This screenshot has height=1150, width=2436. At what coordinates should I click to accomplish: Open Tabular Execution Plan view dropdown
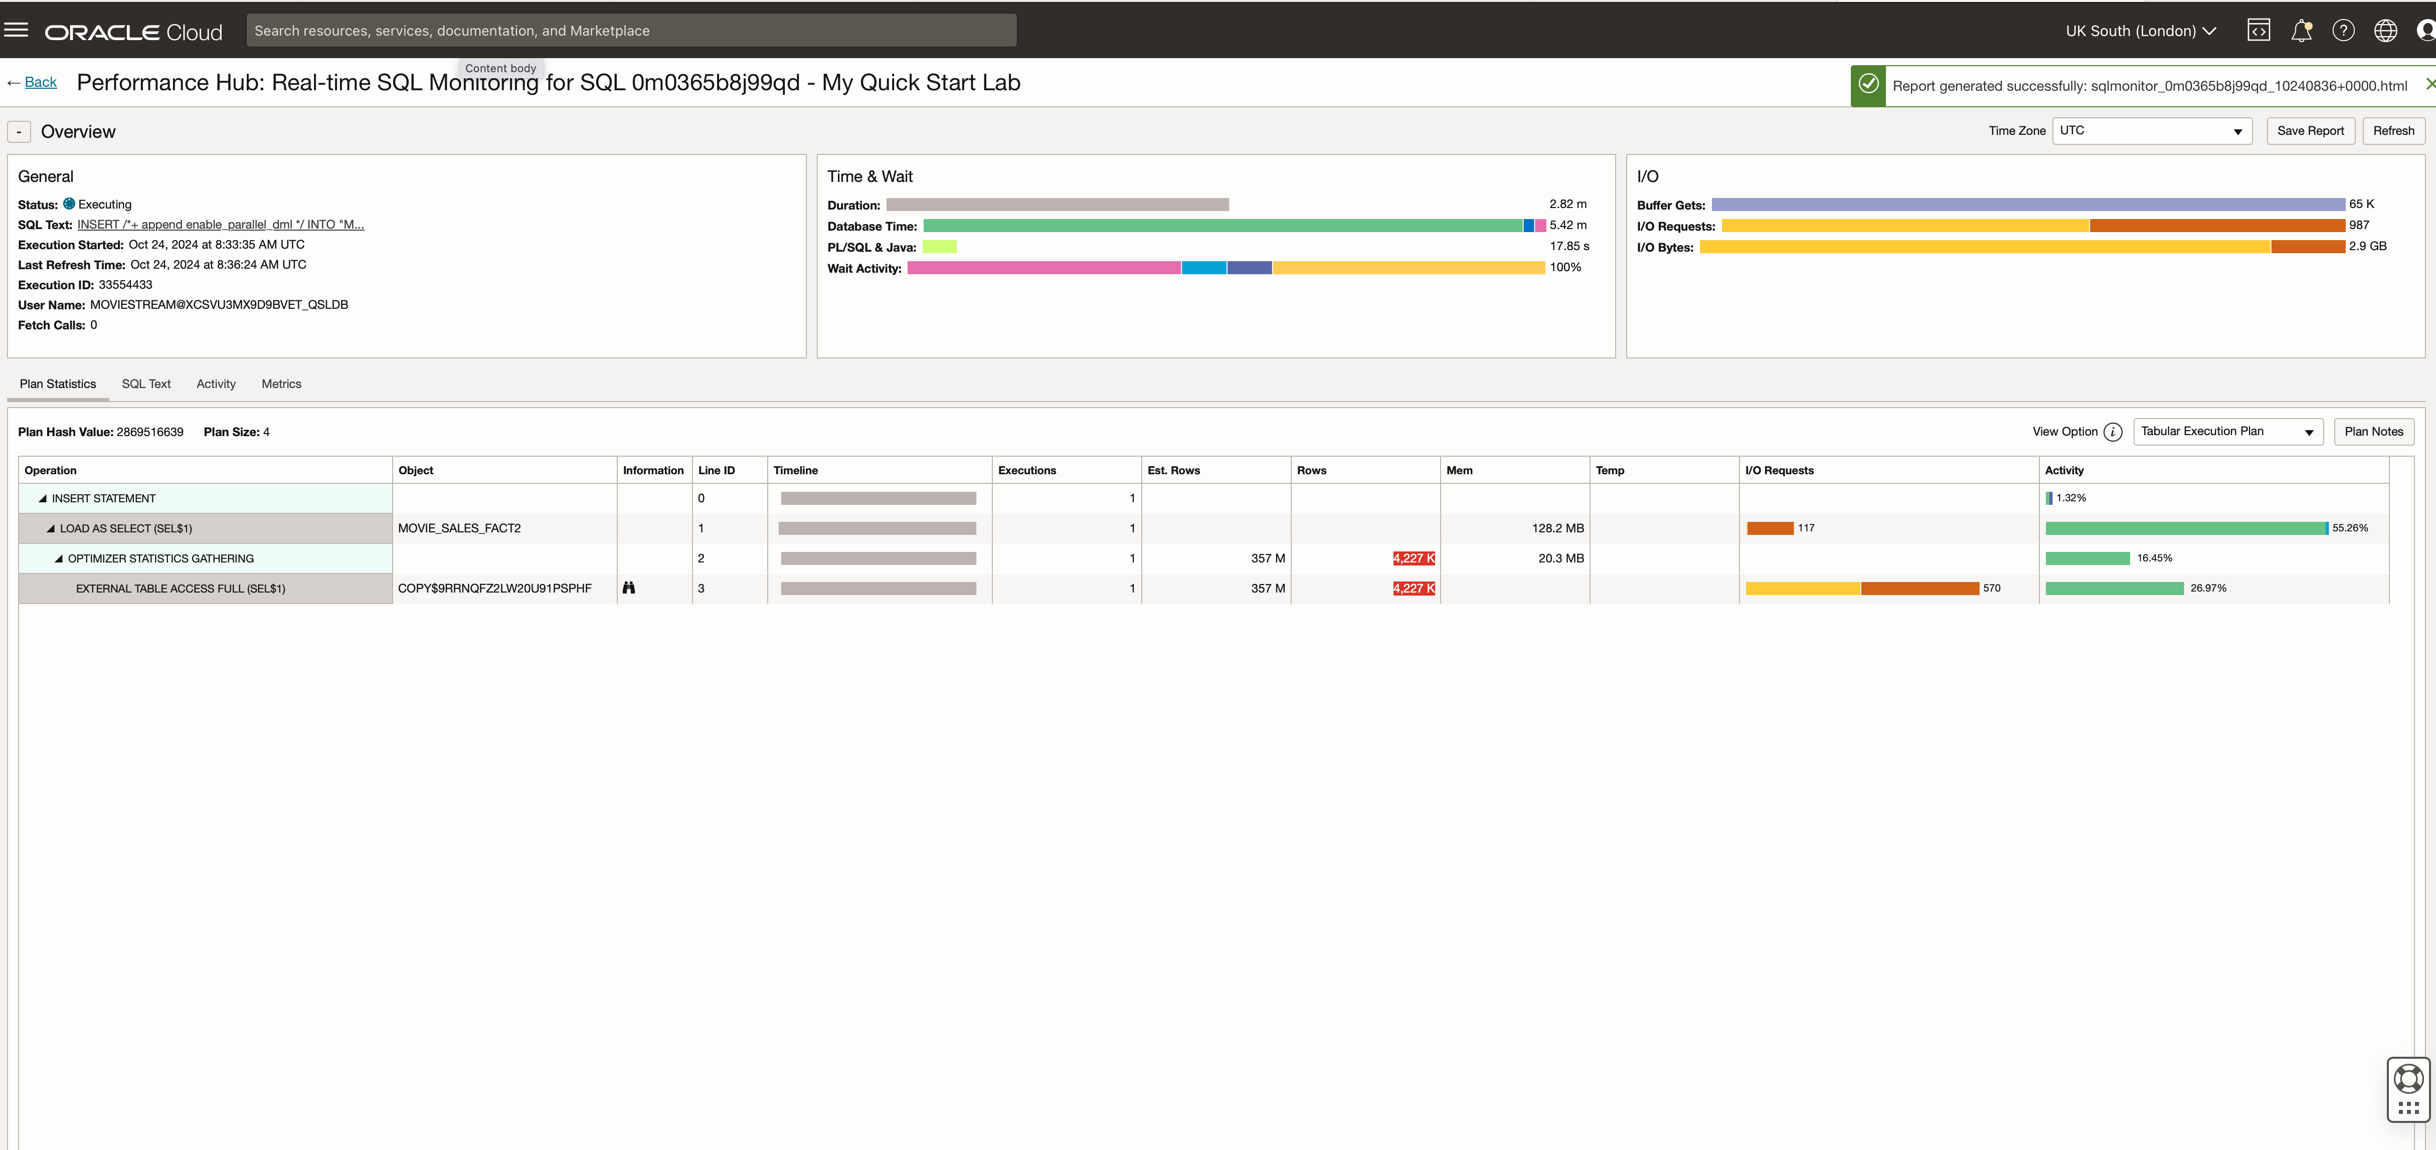click(2227, 432)
